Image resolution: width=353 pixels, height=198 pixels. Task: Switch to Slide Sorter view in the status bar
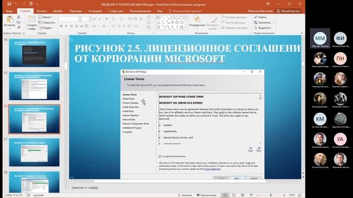point(234,195)
